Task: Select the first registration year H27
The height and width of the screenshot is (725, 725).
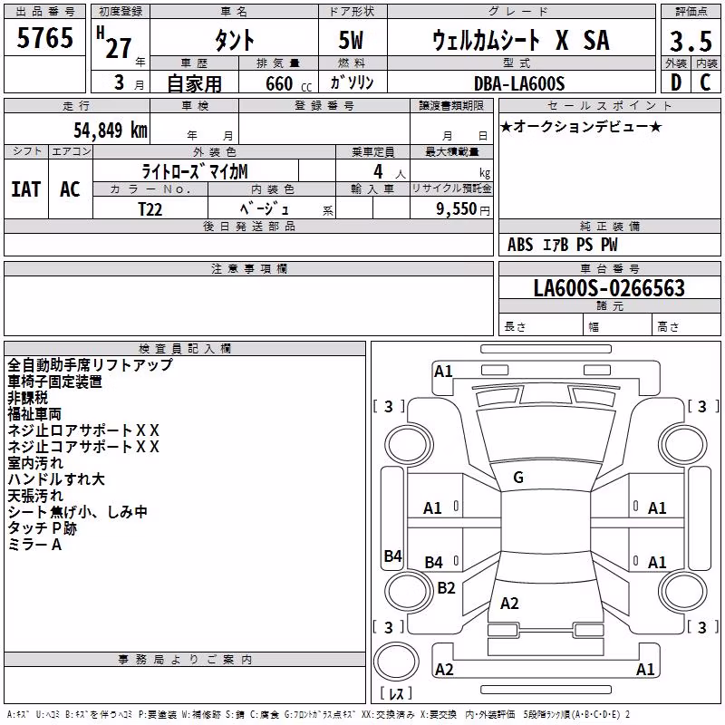Action: [x=114, y=43]
